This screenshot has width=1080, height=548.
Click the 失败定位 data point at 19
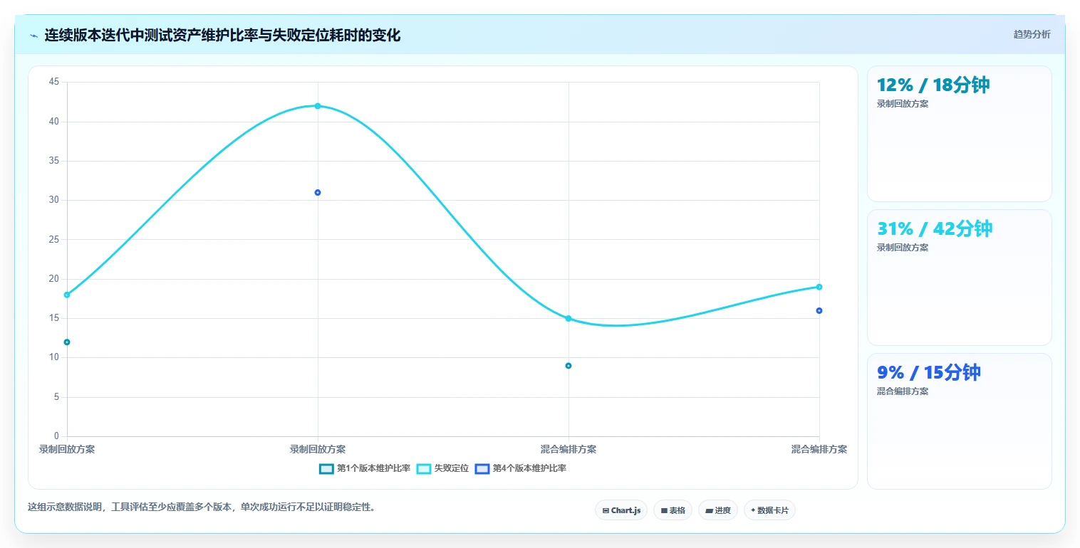pyautogui.click(x=819, y=287)
